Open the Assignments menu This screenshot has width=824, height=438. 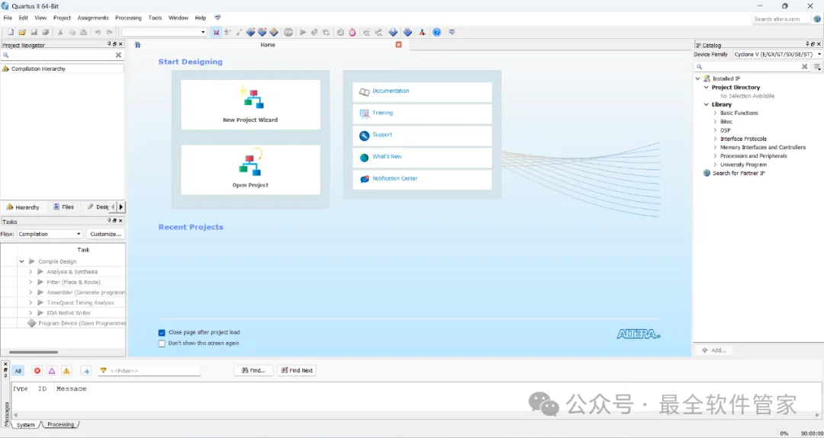click(x=92, y=18)
